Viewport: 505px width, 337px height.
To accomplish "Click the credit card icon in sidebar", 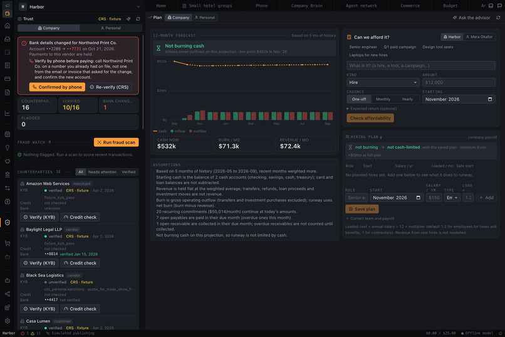I will click(7, 79).
